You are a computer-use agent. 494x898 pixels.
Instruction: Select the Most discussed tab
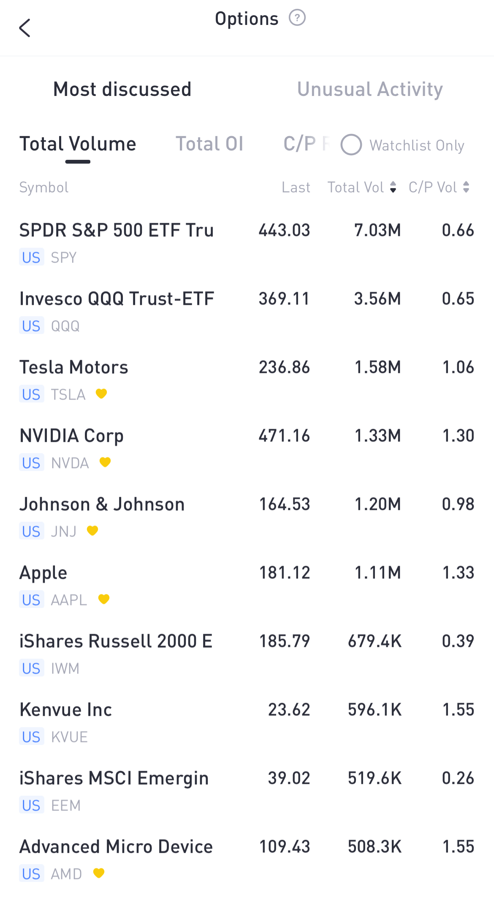(122, 89)
